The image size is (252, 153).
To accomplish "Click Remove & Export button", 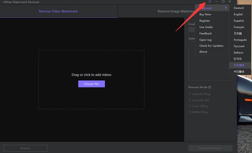I will tap(210, 148).
